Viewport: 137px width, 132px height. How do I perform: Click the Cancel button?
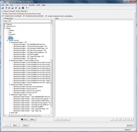click(25, 125)
